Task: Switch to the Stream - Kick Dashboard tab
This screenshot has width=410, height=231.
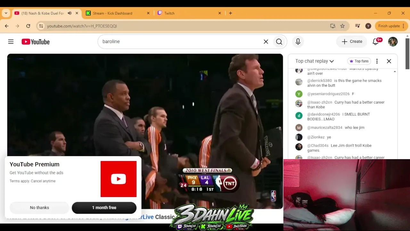Action: pos(112,13)
